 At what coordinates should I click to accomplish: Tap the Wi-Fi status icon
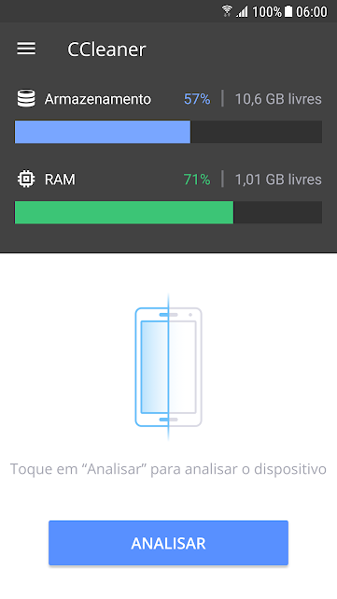click(227, 11)
